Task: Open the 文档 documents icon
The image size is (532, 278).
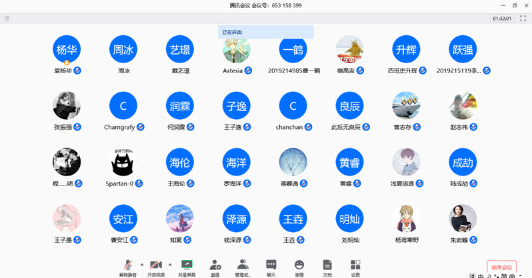Action: (x=327, y=265)
